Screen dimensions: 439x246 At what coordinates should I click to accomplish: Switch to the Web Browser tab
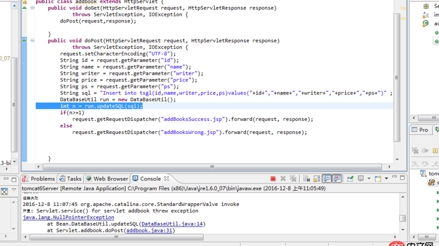pyautogui.click(x=107, y=178)
